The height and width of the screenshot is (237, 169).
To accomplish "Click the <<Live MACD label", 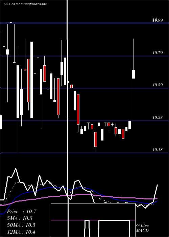I will (142, 228).
